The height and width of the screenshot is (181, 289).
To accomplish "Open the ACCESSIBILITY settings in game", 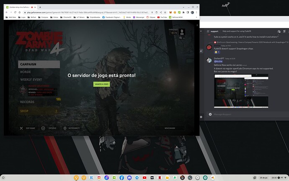I will 72,128.
